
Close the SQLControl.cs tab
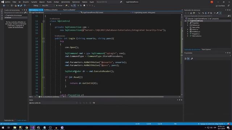42,10
